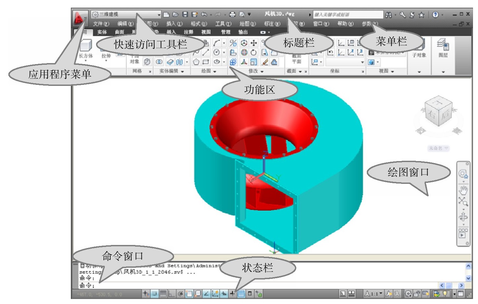The width and height of the screenshot is (478, 304).
Task: Open the 文件 (File) menu
Action: tap(101, 24)
